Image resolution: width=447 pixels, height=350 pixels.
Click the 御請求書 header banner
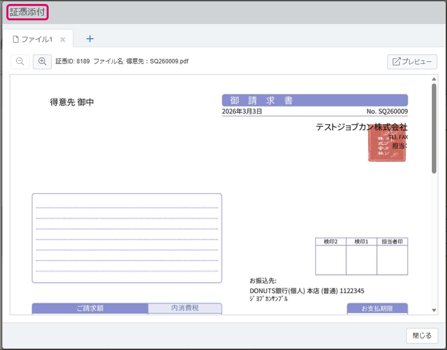[315, 100]
